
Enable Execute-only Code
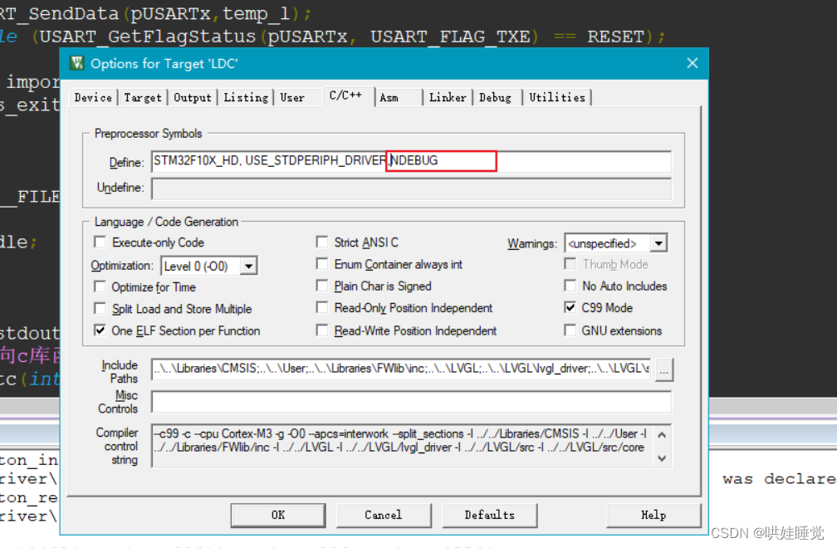tap(100, 242)
